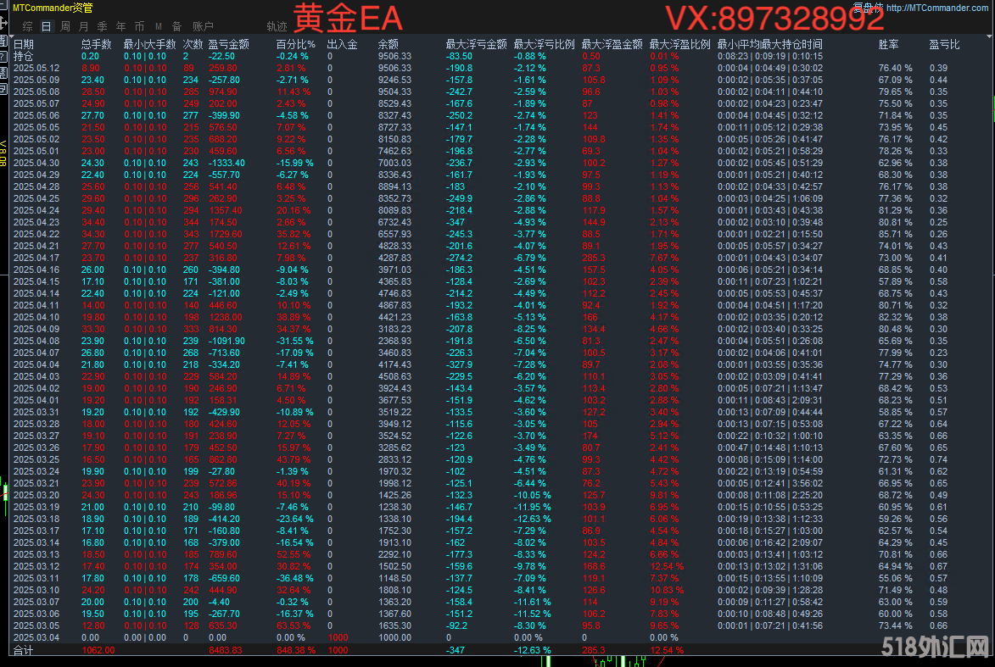Screen dimensions: 995x667
Task: Click profit value -1333.40 in 2025.04.30 row
Action: (226, 163)
